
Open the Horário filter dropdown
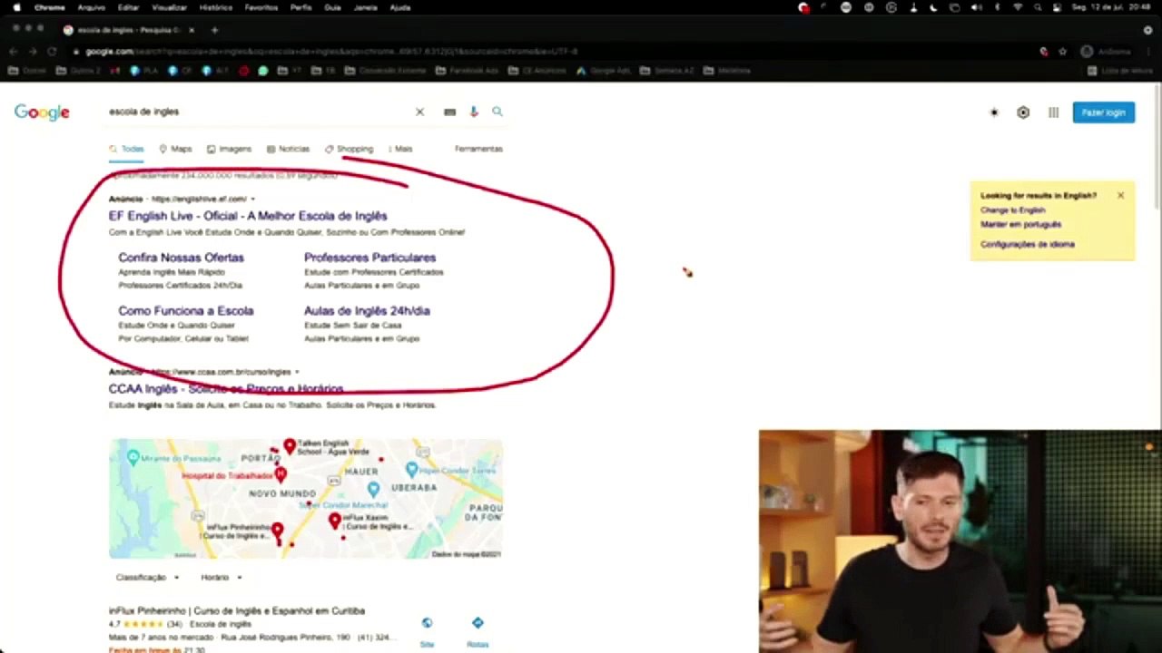pos(222,578)
